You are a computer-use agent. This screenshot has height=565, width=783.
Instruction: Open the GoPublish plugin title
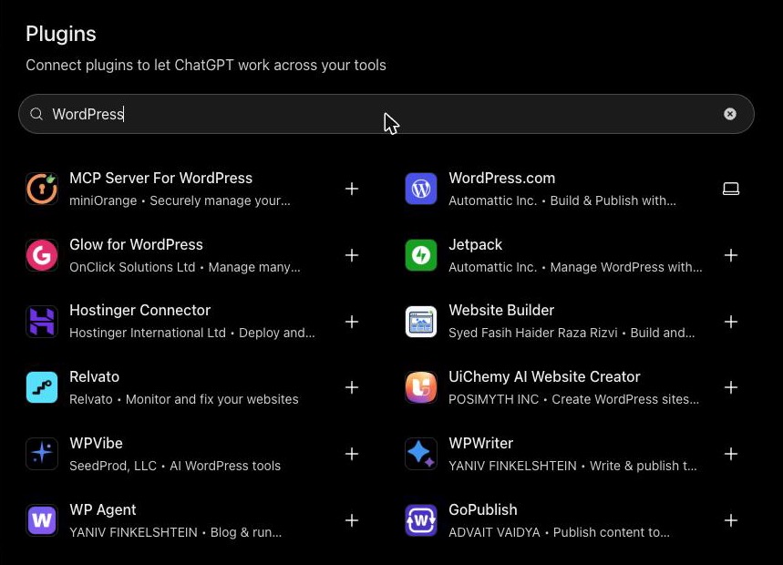483,509
